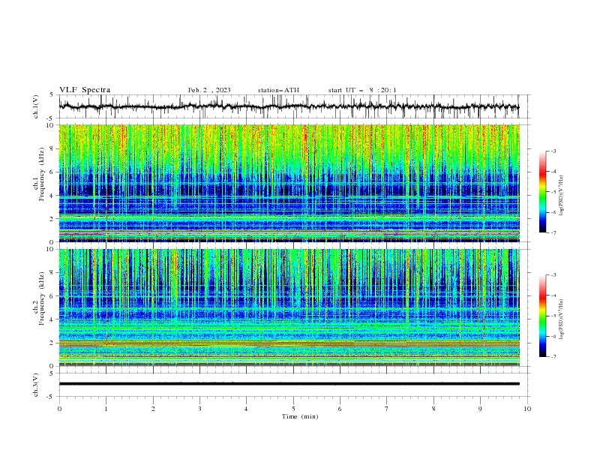Click the 'ch.3(V)' waveform axis label
Image resolution: width=594 pixels, height=459 pixels.
click(x=36, y=385)
